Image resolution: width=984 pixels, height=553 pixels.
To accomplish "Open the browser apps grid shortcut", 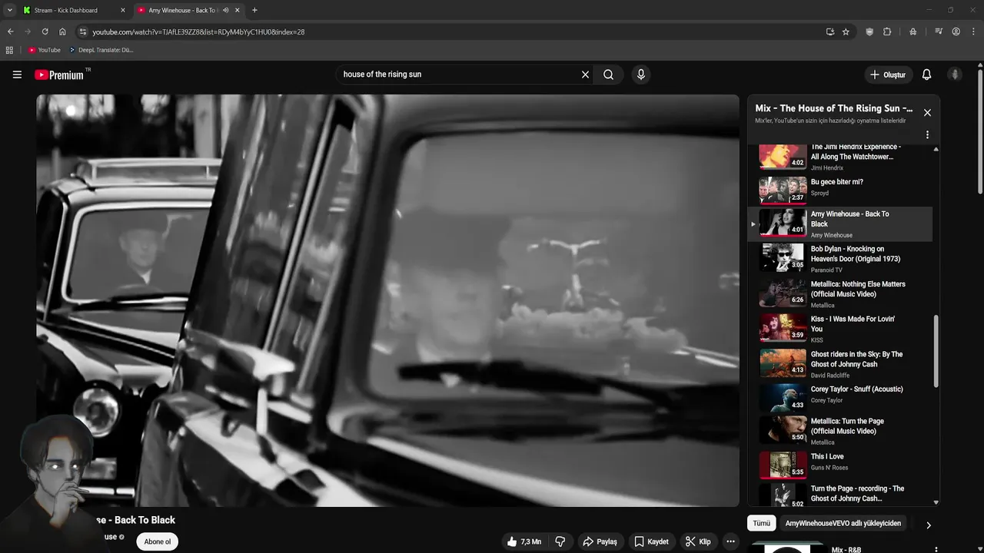I will 9,50.
